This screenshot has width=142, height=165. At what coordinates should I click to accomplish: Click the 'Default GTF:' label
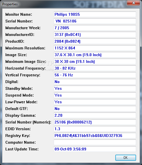17,109
